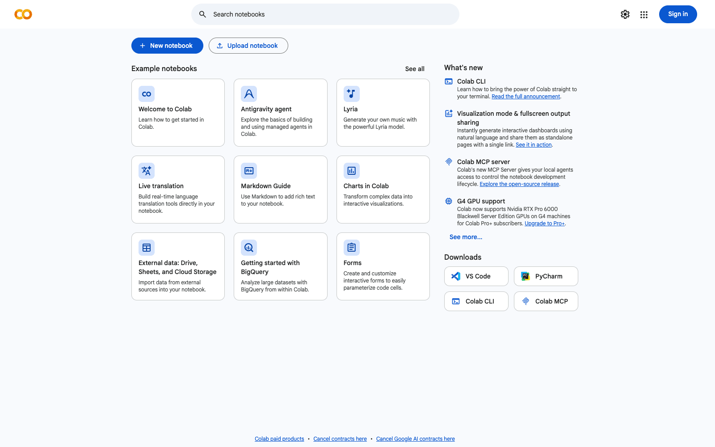Open the Colab CLI download button

tap(476, 301)
